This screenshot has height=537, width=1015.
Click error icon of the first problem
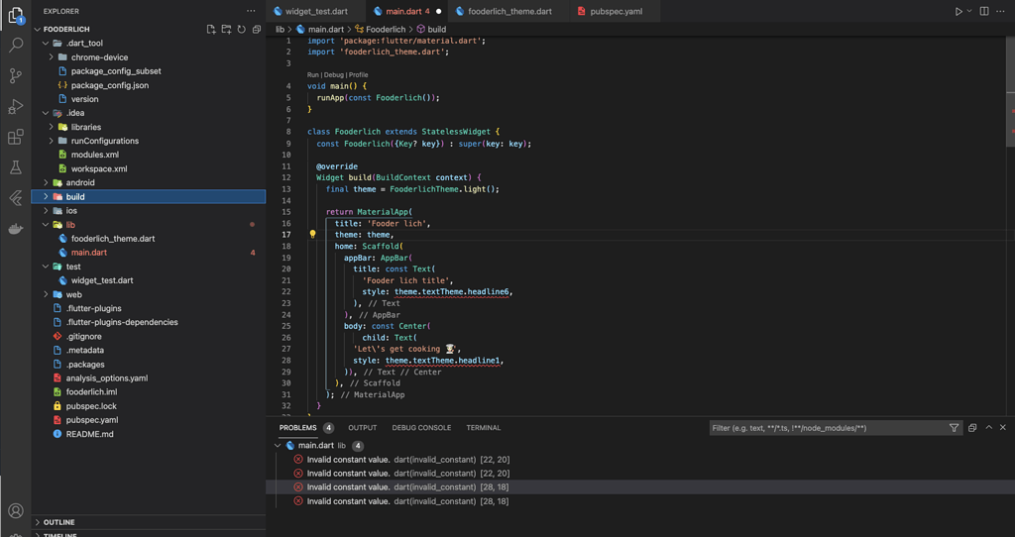(x=297, y=460)
